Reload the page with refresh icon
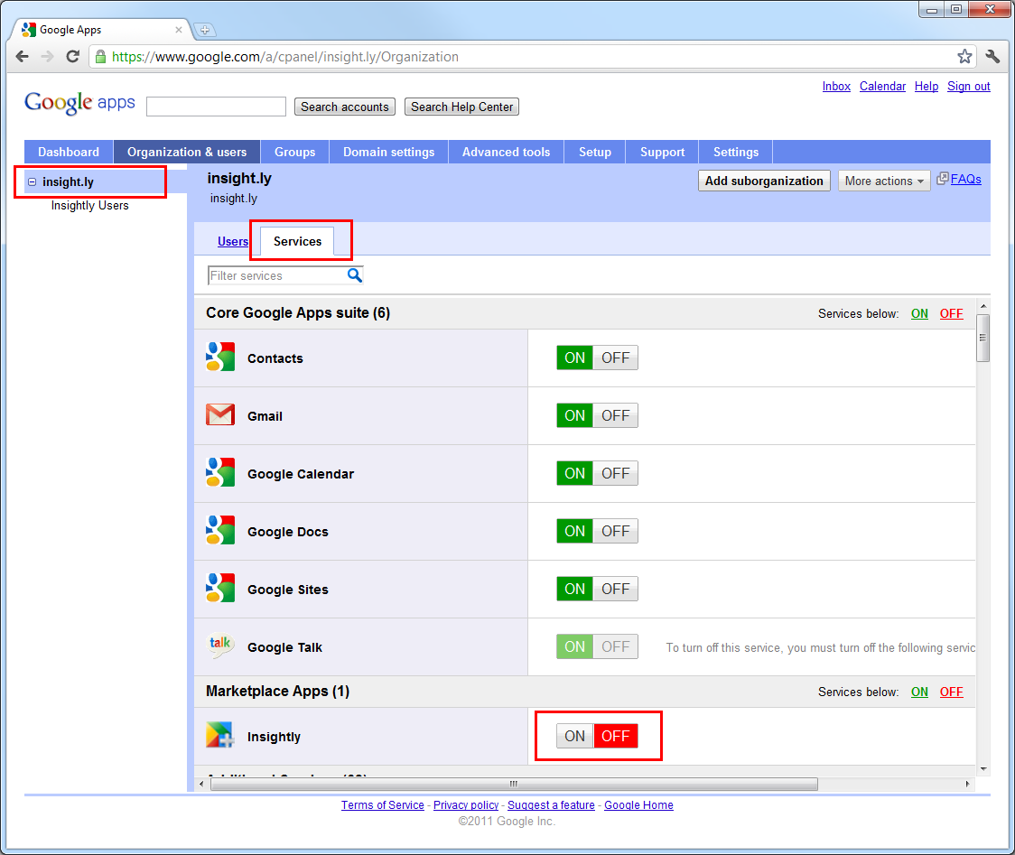The width and height of the screenshot is (1015, 855). [72, 57]
